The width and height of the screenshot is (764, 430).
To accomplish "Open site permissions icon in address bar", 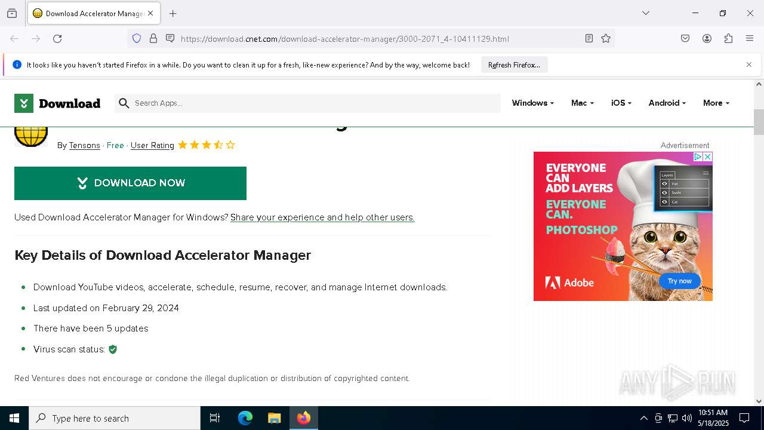I will (x=170, y=39).
